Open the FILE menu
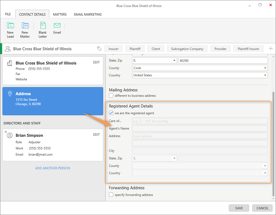This screenshot has width=276, height=215. pos(8,14)
